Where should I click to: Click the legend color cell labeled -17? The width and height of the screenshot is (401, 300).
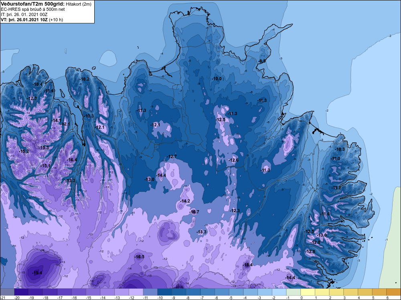click(x=65, y=292)
